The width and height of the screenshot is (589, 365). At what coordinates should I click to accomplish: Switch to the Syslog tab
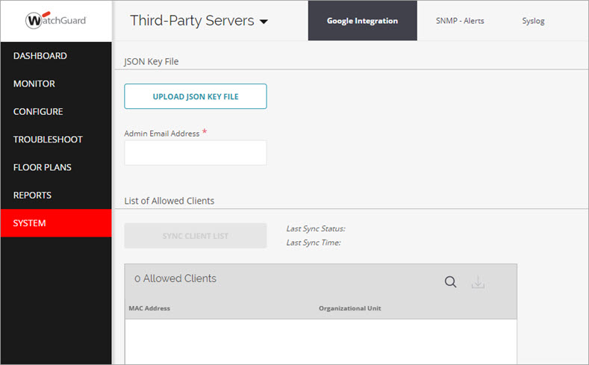533,21
